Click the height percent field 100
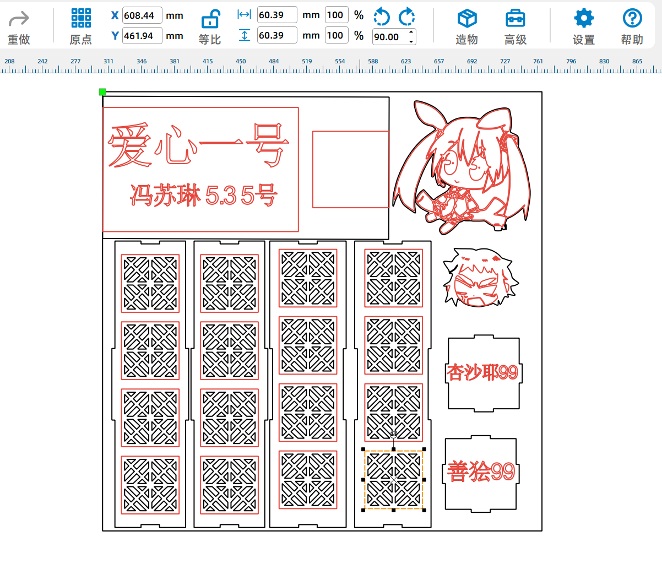Image resolution: width=662 pixels, height=569 pixels. (x=337, y=35)
